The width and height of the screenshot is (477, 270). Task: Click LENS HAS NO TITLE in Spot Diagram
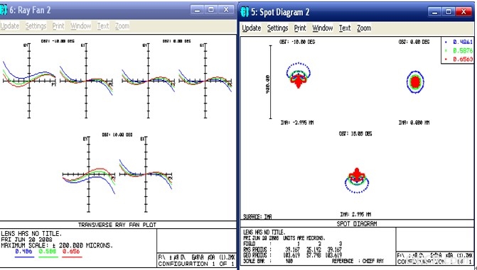(x=264, y=232)
